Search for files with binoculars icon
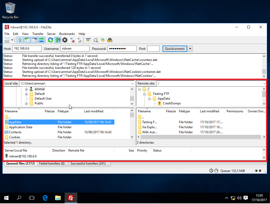The height and width of the screenshot is (204, 270). pos(110,40)
